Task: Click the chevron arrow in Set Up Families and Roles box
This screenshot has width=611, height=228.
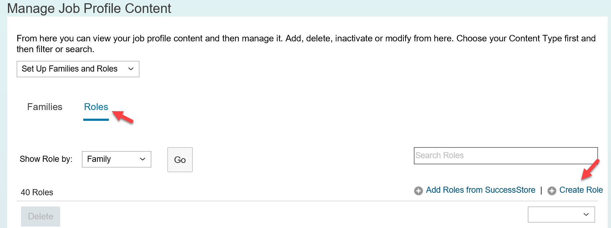Action: click(131, 69)
